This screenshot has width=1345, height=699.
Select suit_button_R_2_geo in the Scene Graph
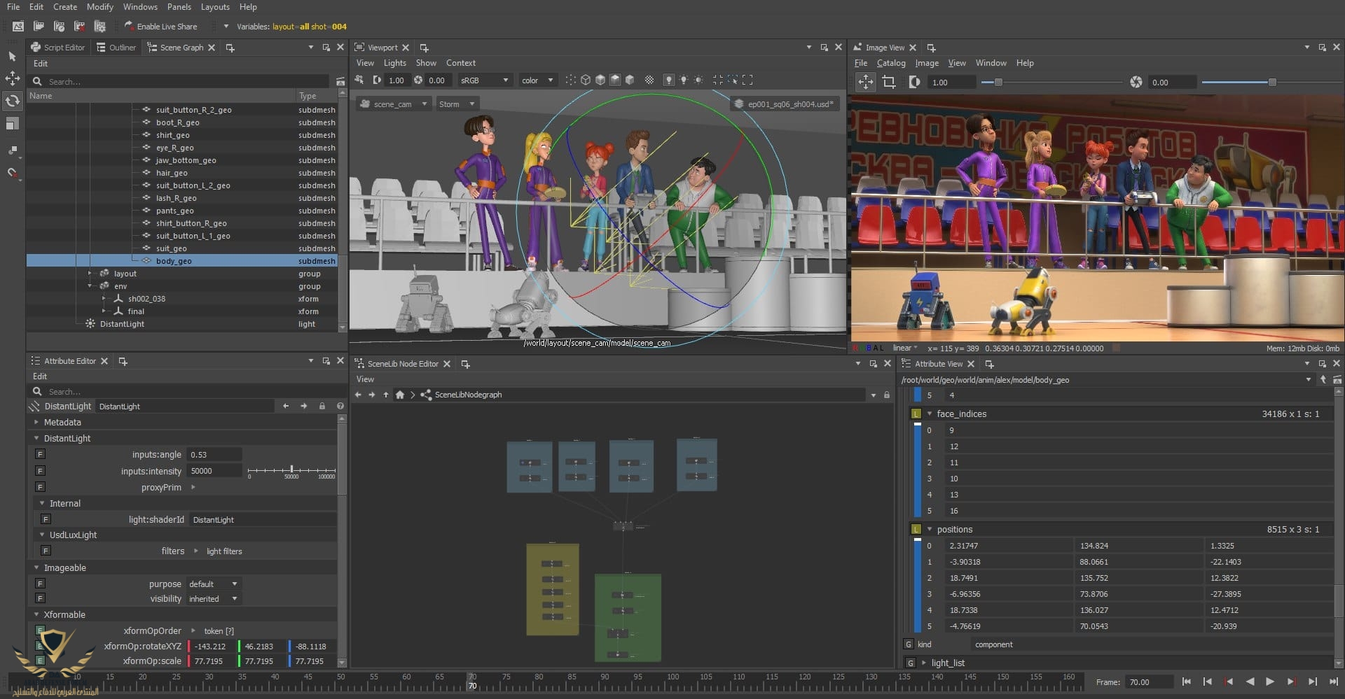pos(193,110)
